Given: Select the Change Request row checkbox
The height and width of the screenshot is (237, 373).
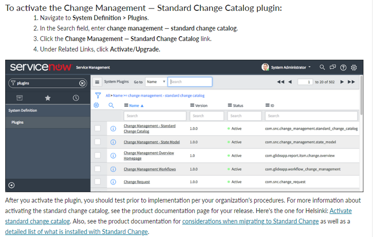Looking at the screenshot, I should click(x=97, y=182).
